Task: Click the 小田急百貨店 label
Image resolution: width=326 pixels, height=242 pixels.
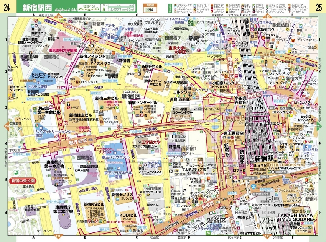Action: [241, 100]
